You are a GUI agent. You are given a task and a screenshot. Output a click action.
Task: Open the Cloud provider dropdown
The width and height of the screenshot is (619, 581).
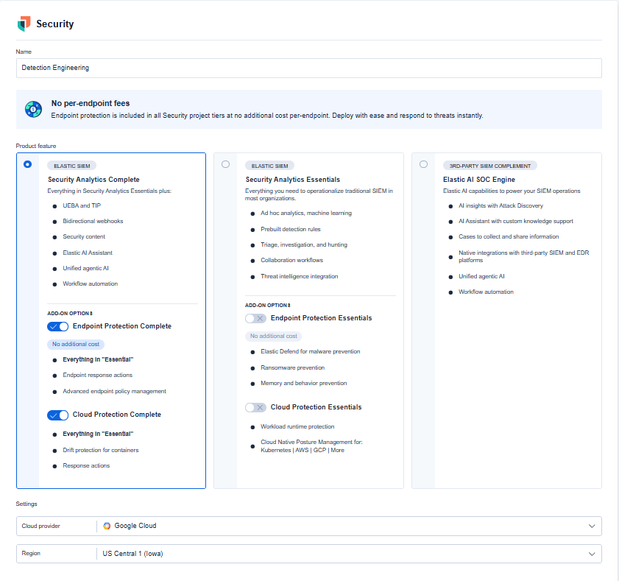pos(308,526)
